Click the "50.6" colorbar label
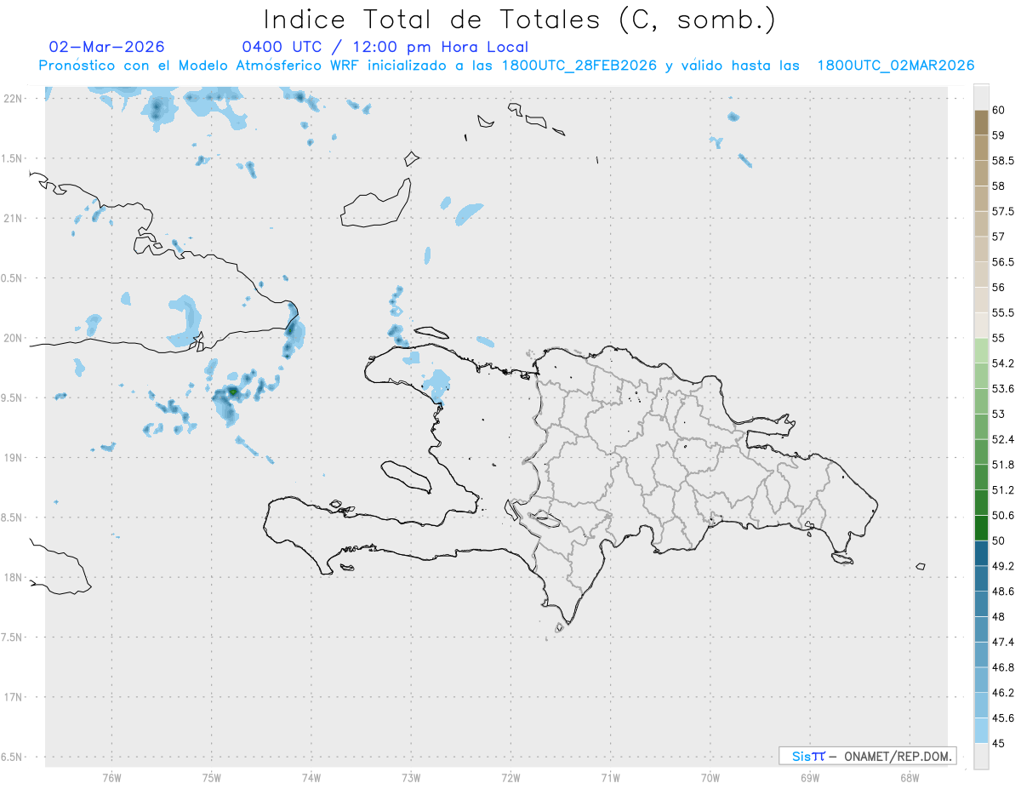 pyautogui.click(x=1002, y=516)
